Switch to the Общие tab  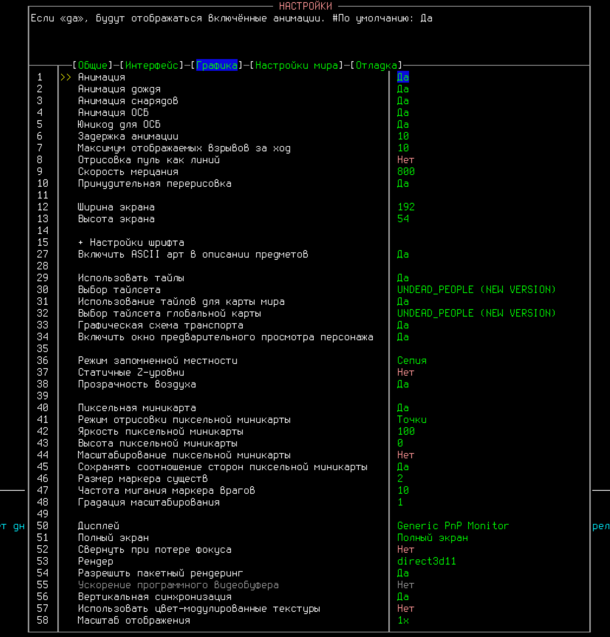pyautogui.click(x=92, y=65)
